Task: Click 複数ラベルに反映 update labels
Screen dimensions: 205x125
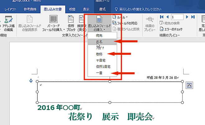Action: pos(126,29)
